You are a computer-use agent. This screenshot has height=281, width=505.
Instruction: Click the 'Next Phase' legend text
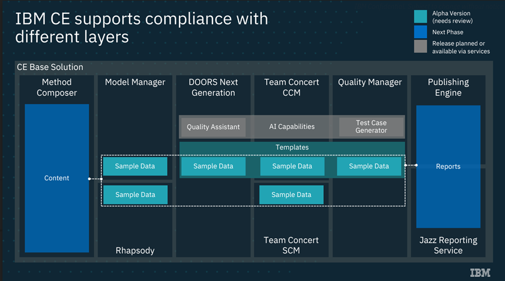tap(447, 32)
